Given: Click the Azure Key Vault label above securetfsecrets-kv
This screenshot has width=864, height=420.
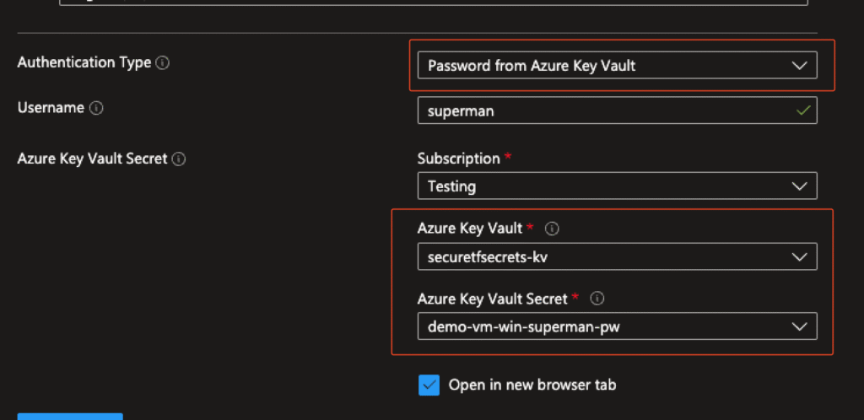Looking at the screenshot, I should 471,228.
